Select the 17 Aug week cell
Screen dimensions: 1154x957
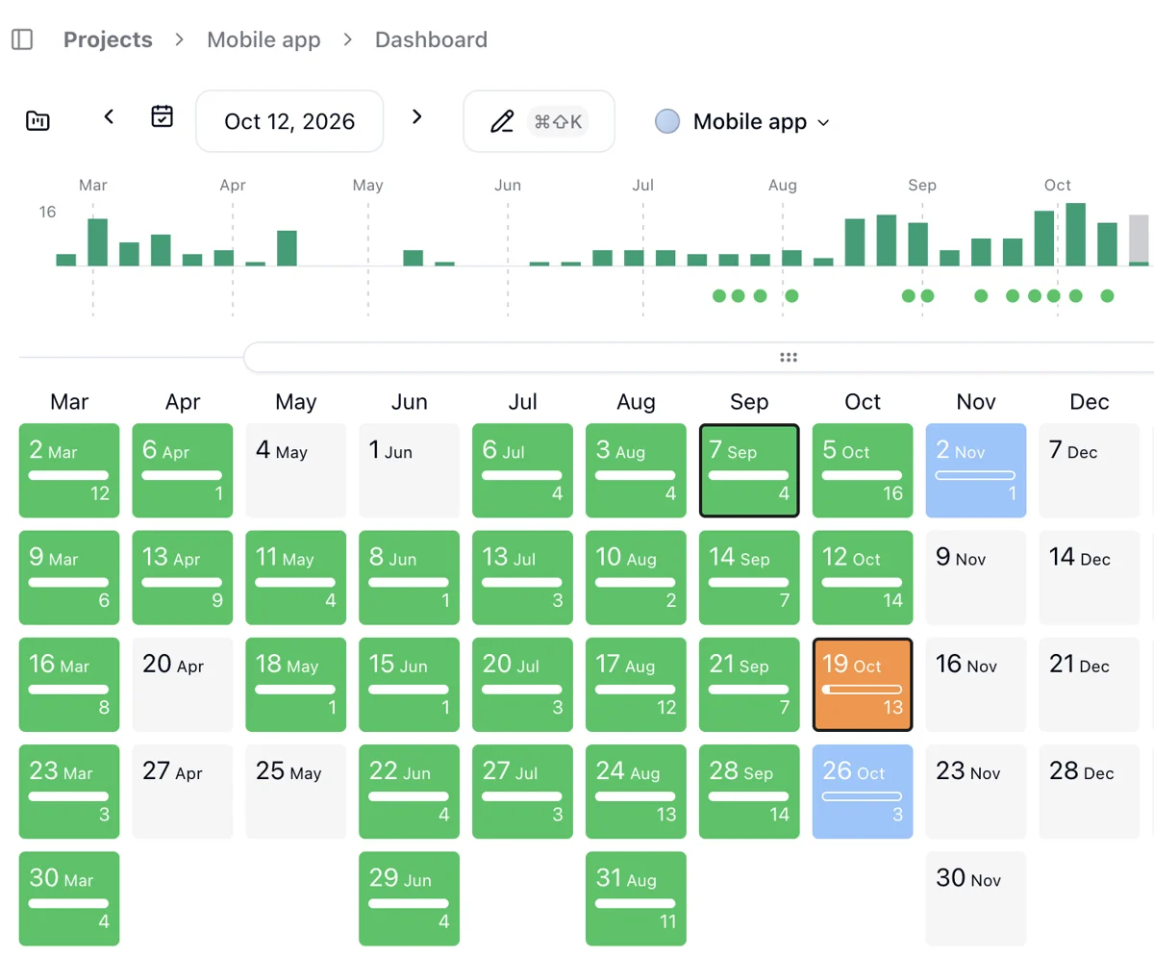(x=636, y=684)
